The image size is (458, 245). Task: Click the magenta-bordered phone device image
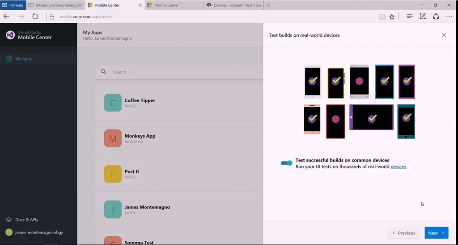pyautogui.click(x=407, y=82)
